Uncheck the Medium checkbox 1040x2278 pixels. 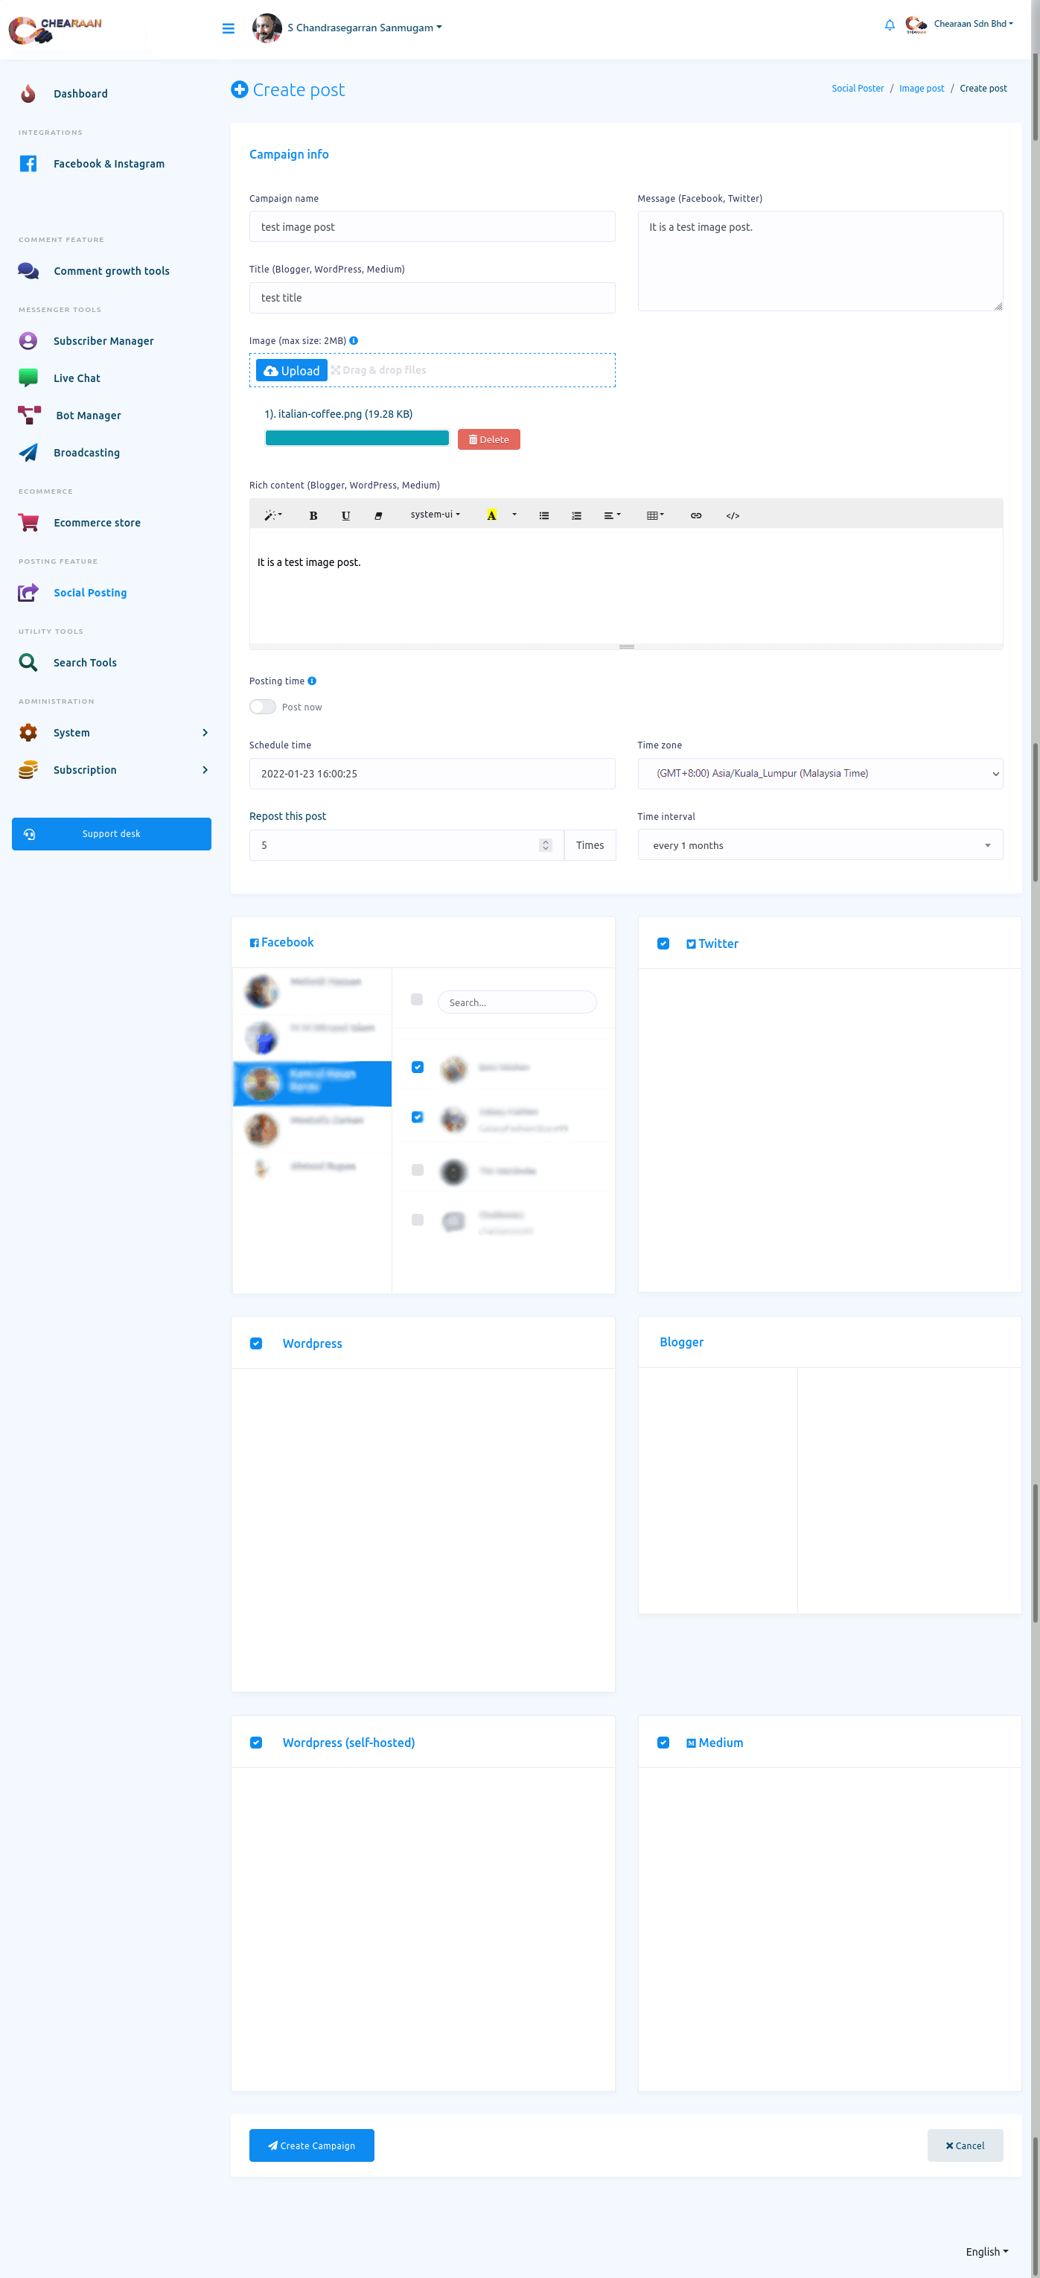(663, 1742)
